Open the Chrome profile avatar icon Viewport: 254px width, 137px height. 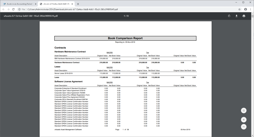[x=246, y=10]
